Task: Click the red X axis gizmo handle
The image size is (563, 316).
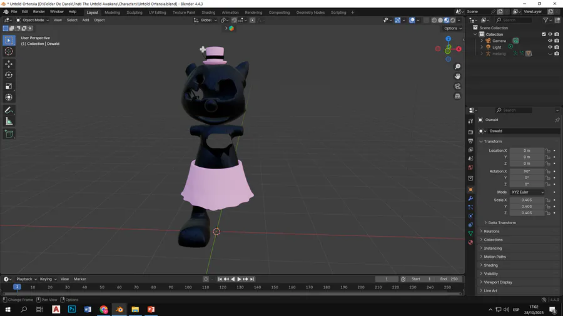Action: coord(459,49)
